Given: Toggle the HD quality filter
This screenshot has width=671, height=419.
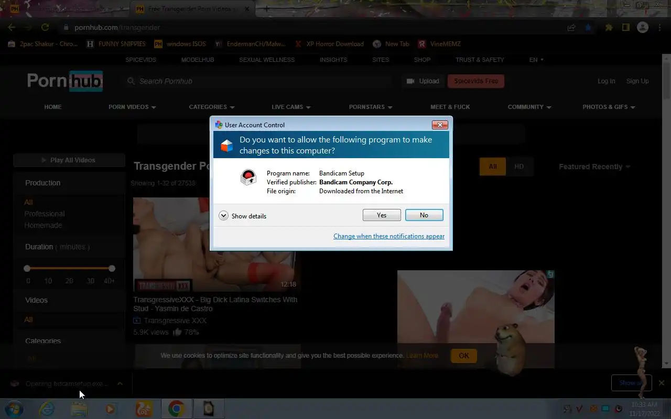Looking at the screenshot, I should pyautogui.click(x=519, y=167).
